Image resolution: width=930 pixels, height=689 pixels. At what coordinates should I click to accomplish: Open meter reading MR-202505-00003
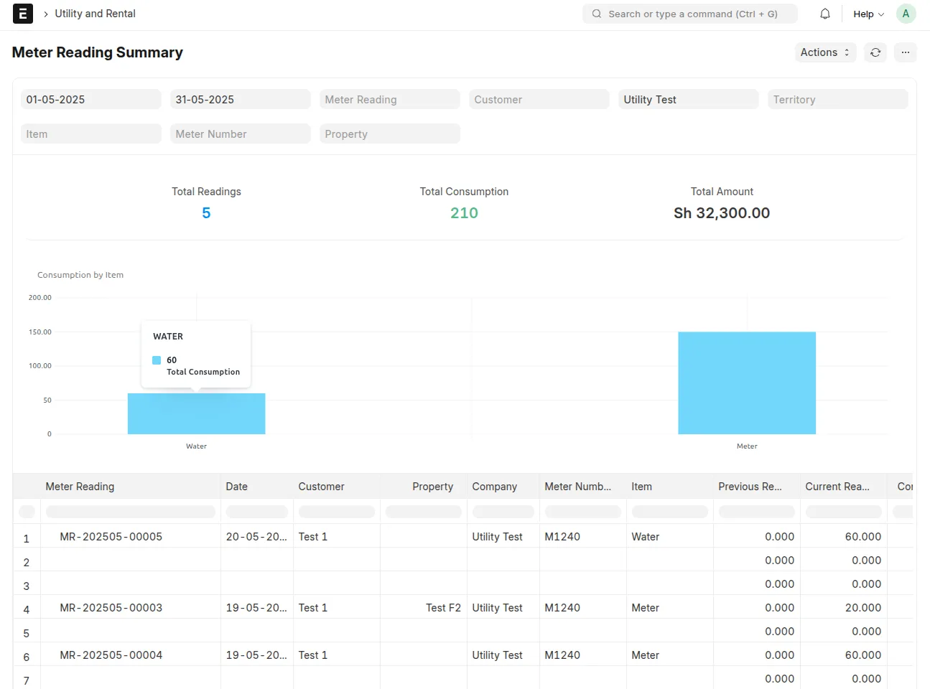[111, 608]
